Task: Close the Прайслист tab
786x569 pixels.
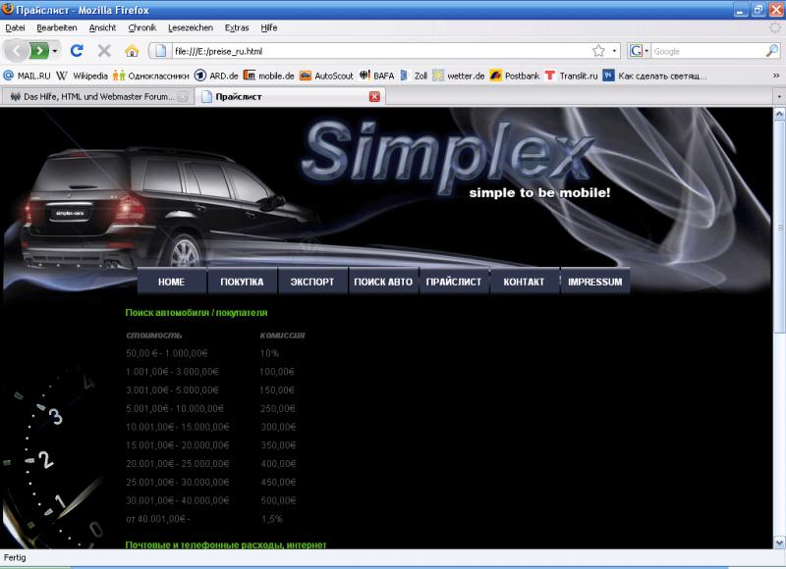Action: pyautogui.click(x=374, y=97)
